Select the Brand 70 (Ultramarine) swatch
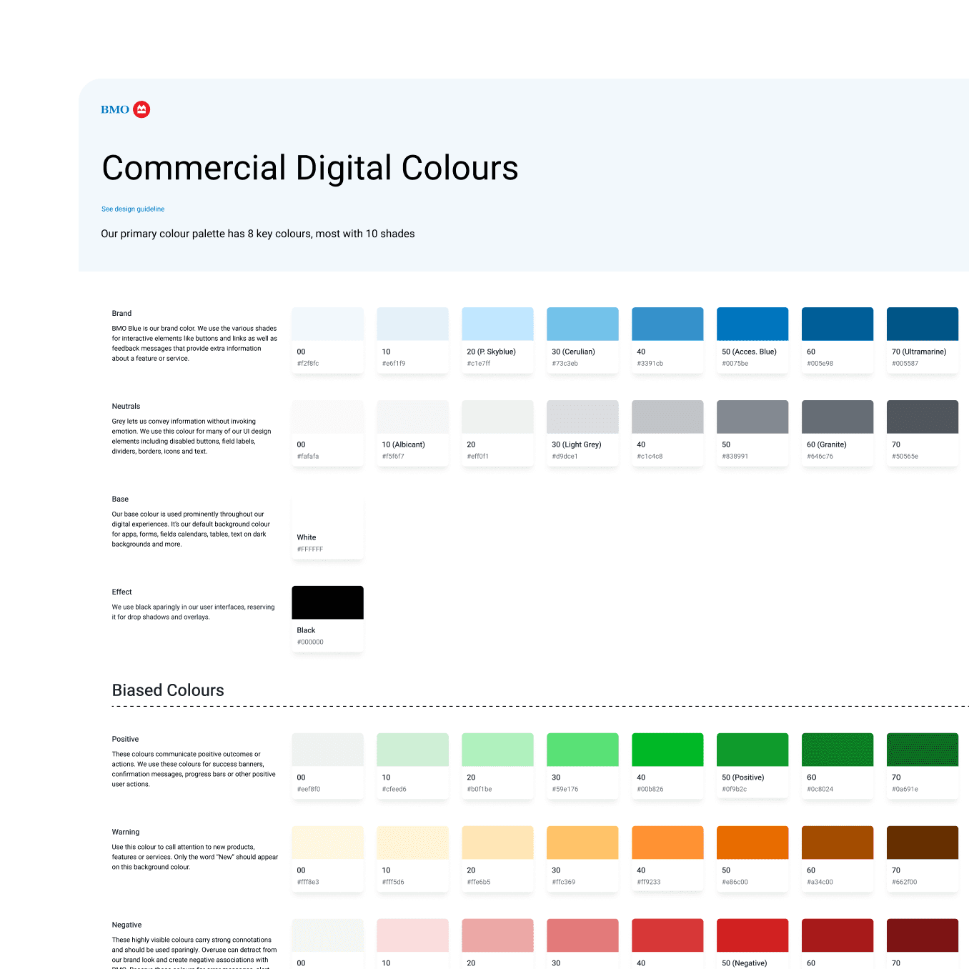The height and width of the screenshot is (969, 969). point(922,324)
